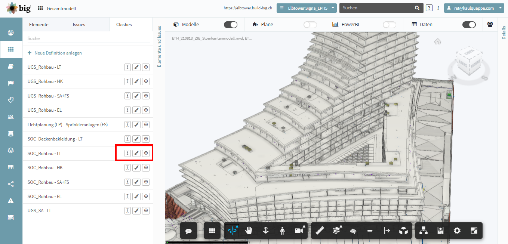Open the warning triangle icon in sidebar
The width and height of the screenshot is (508, 244).
coord(11,201)
